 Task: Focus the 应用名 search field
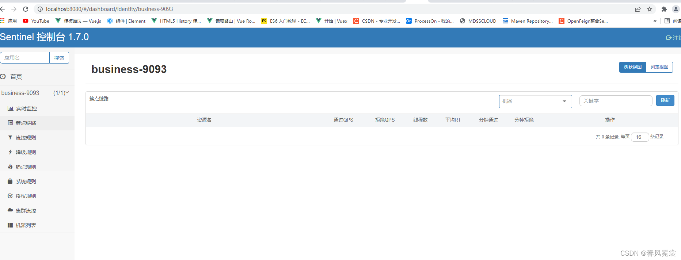(25, 58)
